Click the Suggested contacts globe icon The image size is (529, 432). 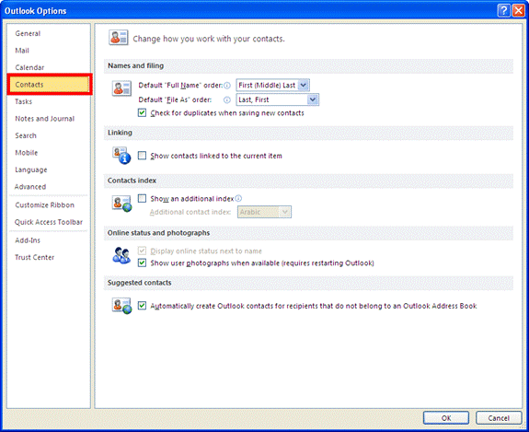pos(121,306)
